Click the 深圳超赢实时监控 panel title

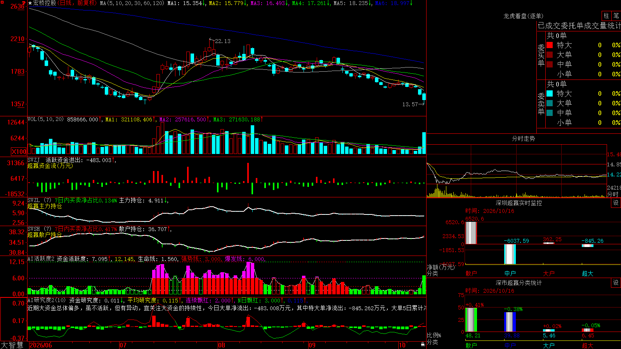519,203
